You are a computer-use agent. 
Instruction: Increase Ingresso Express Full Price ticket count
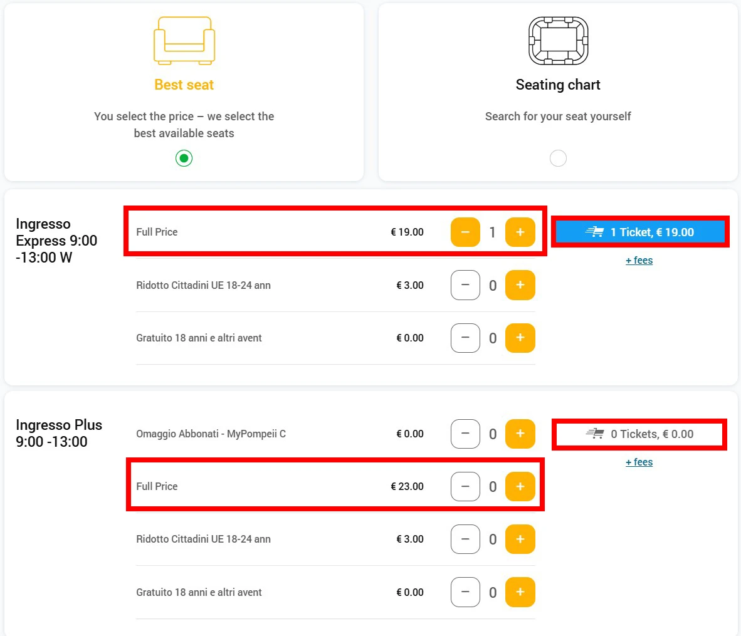coord(520,232)
